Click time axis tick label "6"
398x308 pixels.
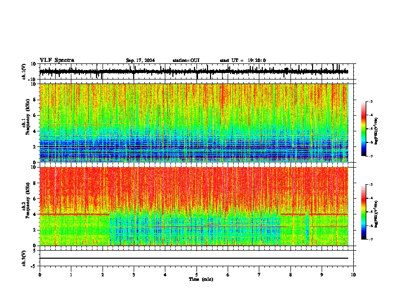click(x=228, y=275)
